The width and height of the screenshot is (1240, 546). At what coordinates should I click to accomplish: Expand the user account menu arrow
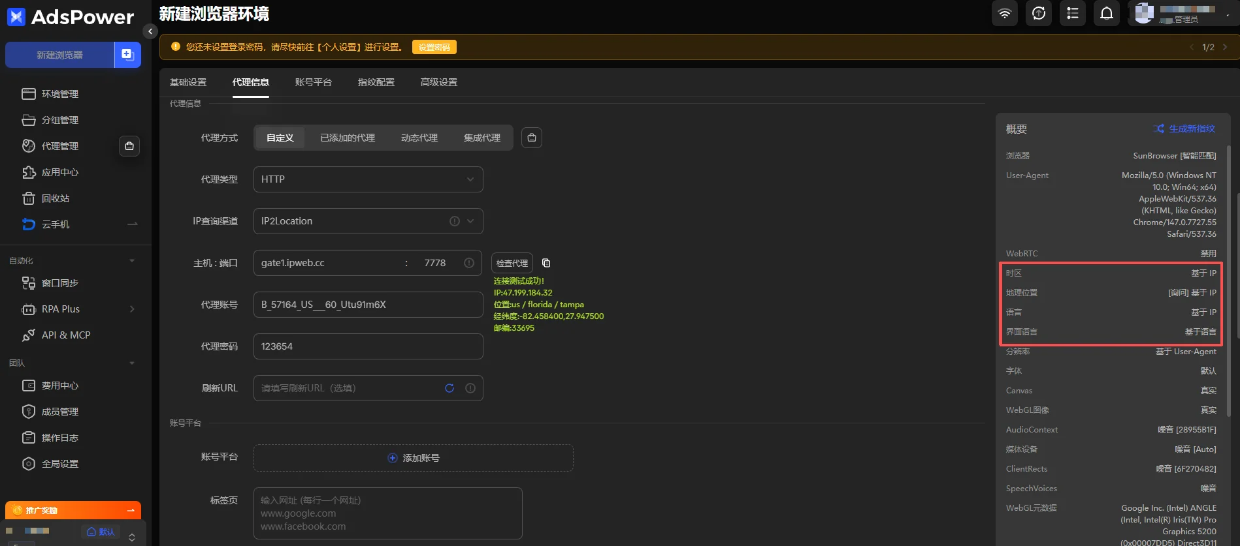[1228, 14]
